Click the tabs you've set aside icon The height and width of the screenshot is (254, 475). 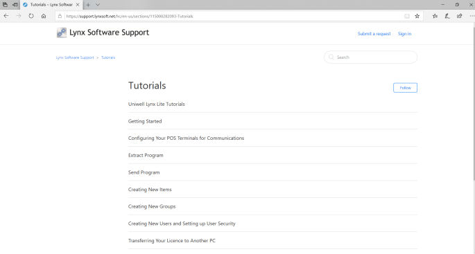pos(5,5)
